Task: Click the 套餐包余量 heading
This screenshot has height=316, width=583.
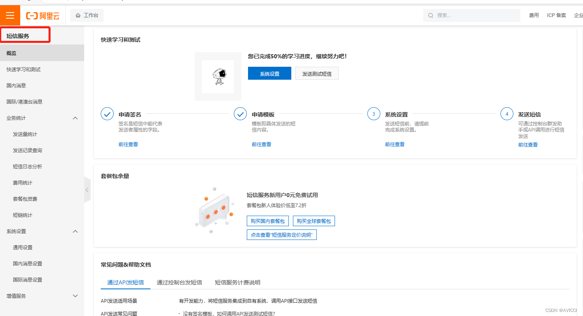Action: [115, 176]
